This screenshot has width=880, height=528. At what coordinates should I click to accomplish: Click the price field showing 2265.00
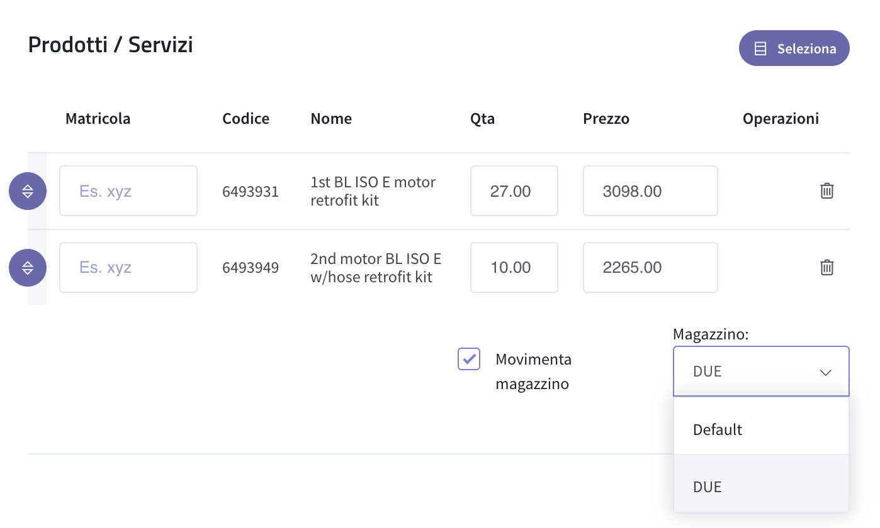(650, 268)
